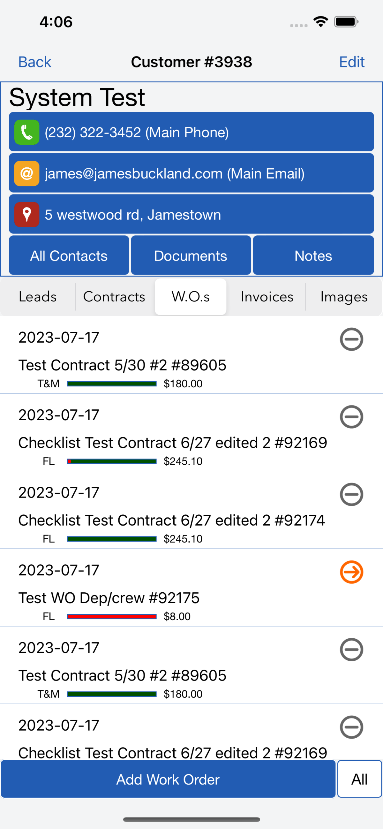
Task: Open the Documents section
Action: click(191, 256)
